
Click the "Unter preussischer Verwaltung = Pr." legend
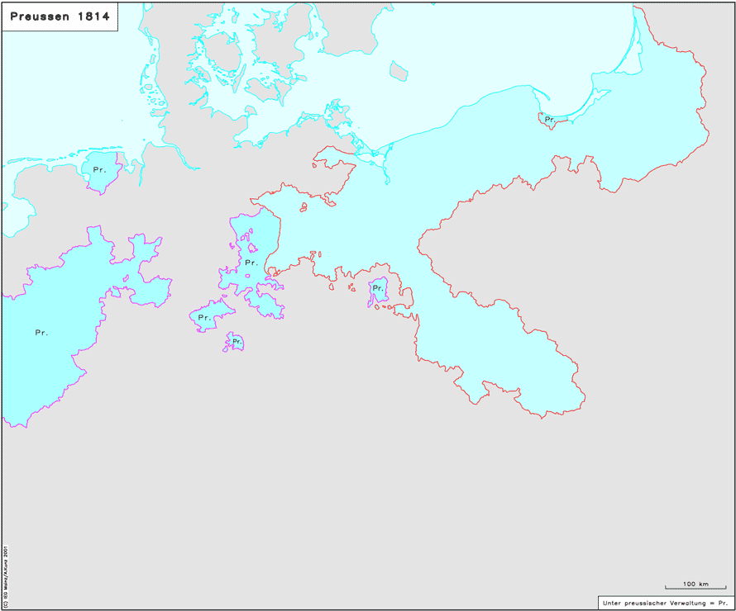[666, 603]
